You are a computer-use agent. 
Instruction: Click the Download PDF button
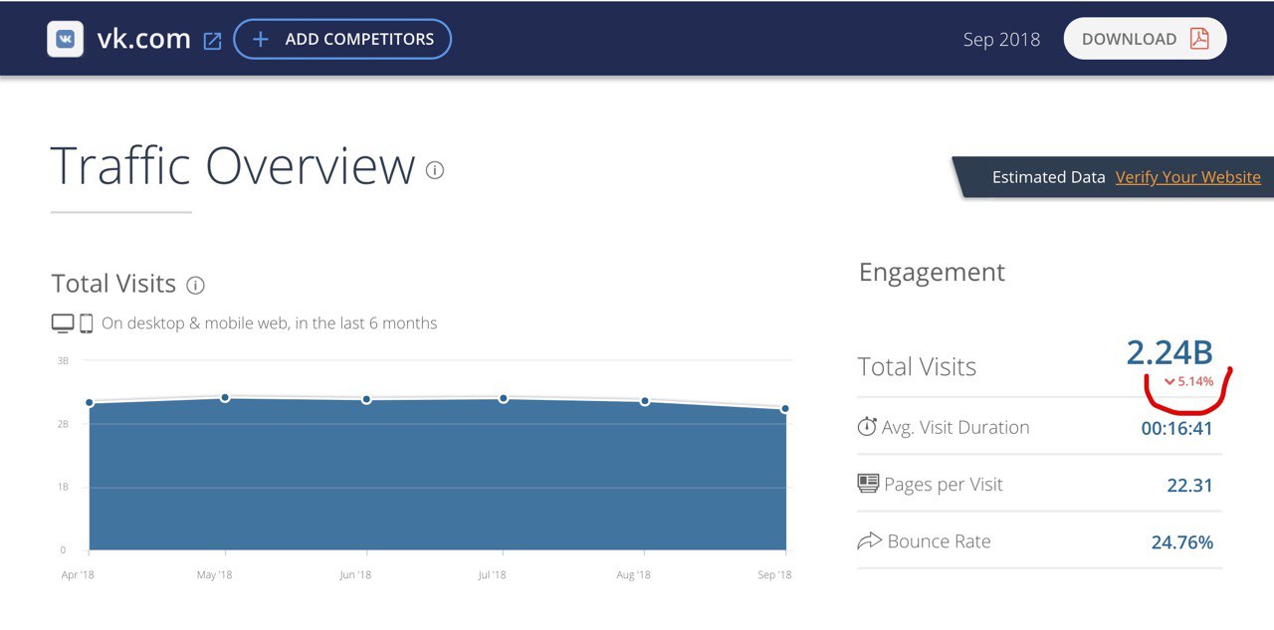(x=1145, y=39)
